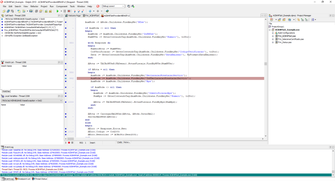The height and width of the screenshot is (181, 335).
Task: Click the Set debug desktop icon
Action: pos(133,6)
